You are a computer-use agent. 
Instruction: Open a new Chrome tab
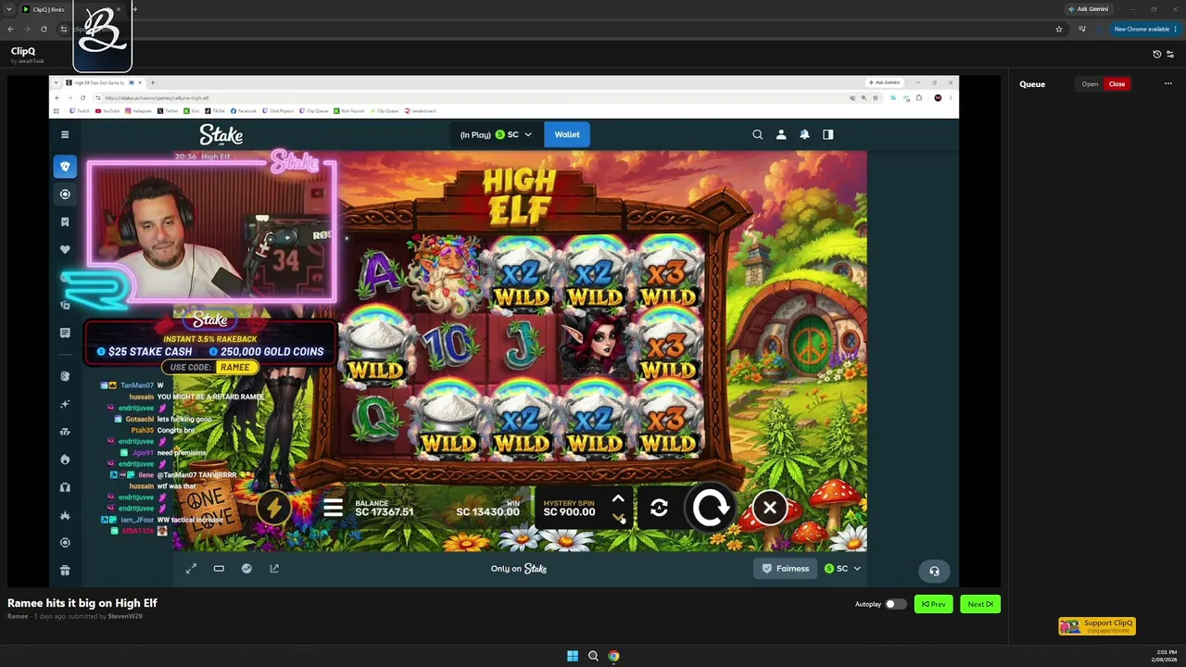click(134, 9)
